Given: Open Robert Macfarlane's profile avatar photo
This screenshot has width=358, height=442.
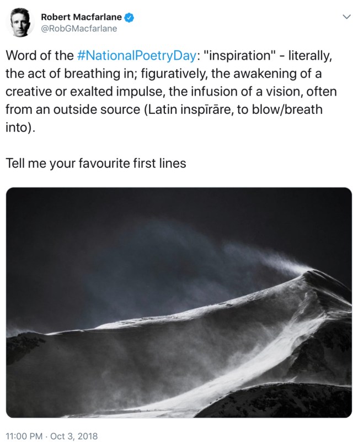Looking at the screenshot, I should pyautogui.click(x=20, y=23).
